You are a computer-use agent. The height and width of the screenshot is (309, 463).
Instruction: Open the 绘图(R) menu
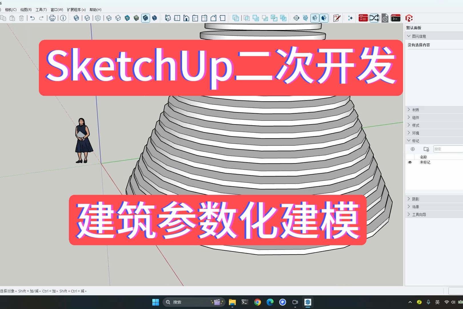26,10
